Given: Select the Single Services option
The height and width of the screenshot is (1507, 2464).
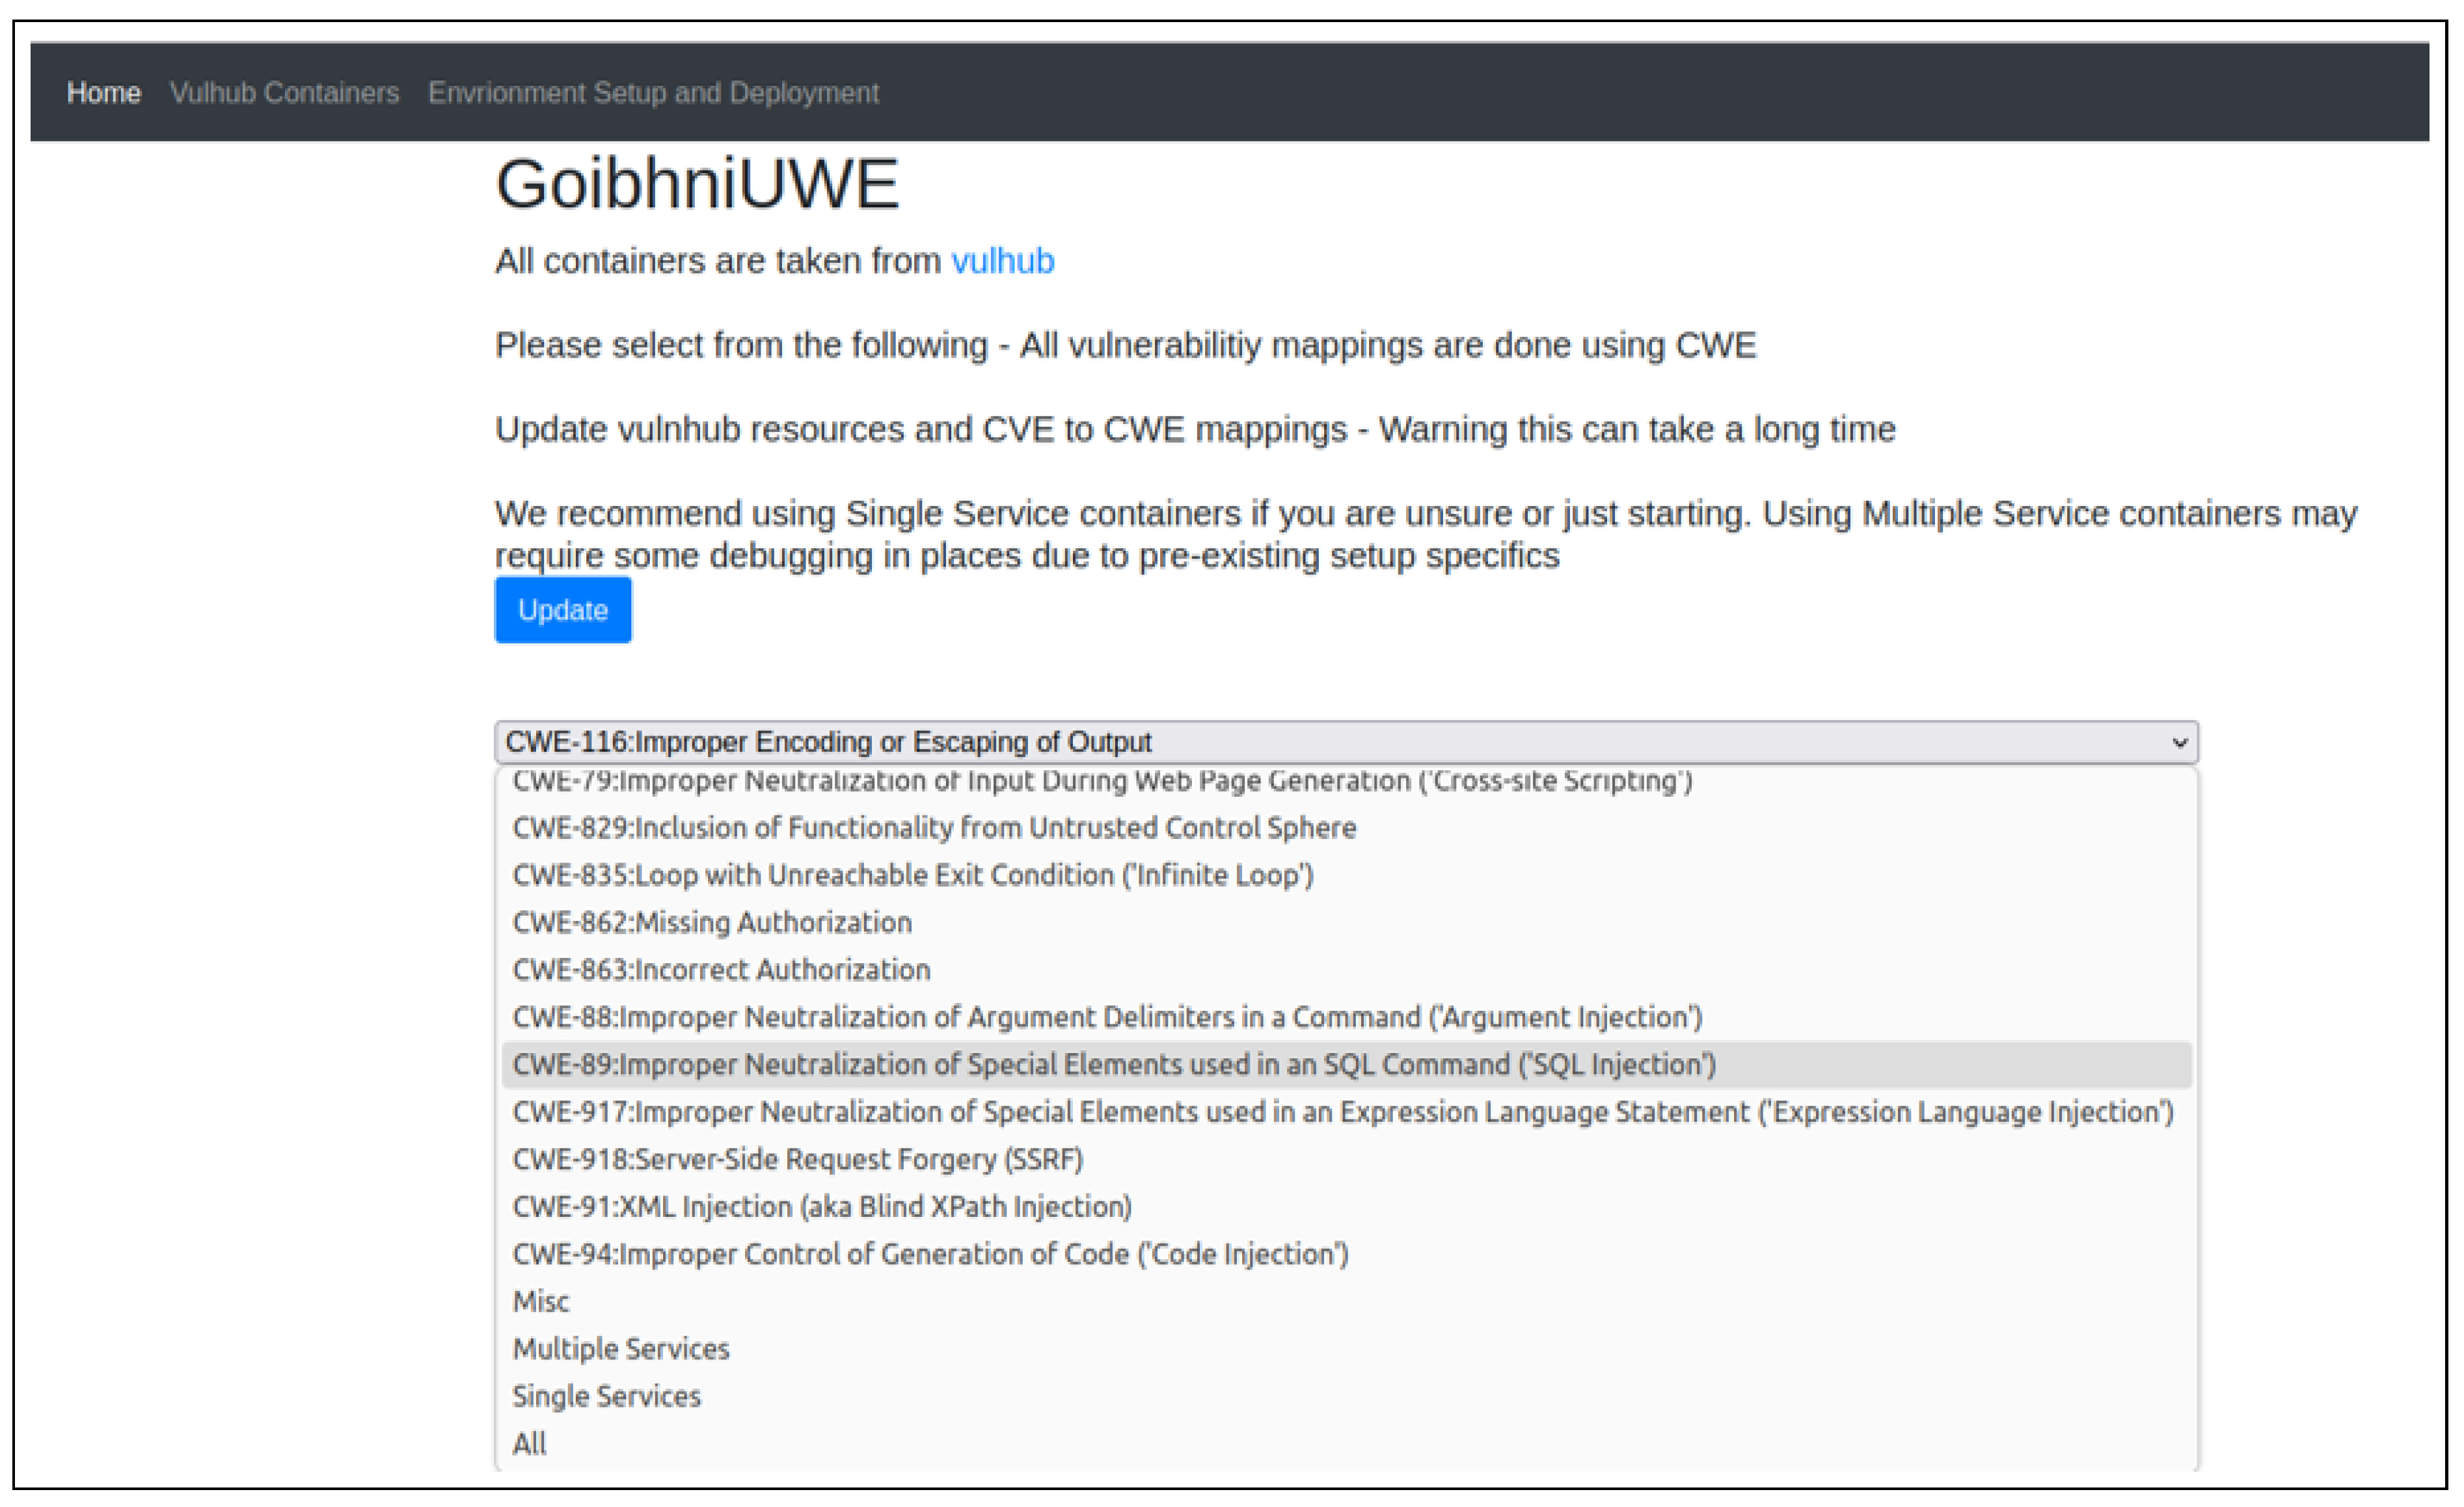Looking at the screenshot, I should pos(606,1396).
